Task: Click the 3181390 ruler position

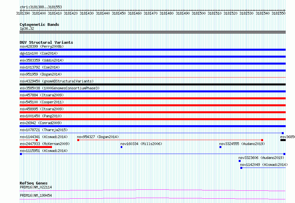Action: [x=23, y=13]
